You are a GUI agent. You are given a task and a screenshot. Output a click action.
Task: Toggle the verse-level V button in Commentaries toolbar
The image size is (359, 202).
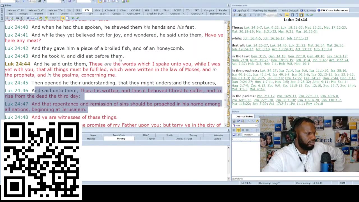[302, 15]
